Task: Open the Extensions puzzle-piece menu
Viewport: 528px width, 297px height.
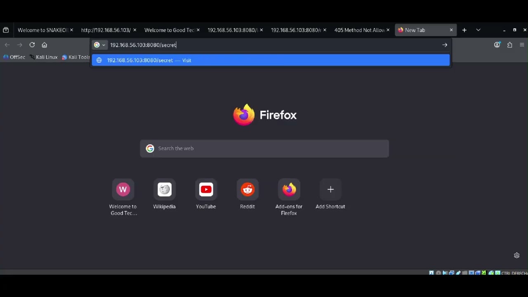Action: (x=510, y=45)
